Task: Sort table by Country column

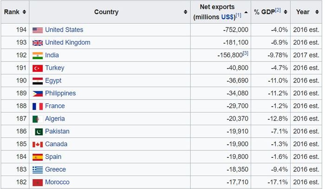Action: tap(186, 12)
